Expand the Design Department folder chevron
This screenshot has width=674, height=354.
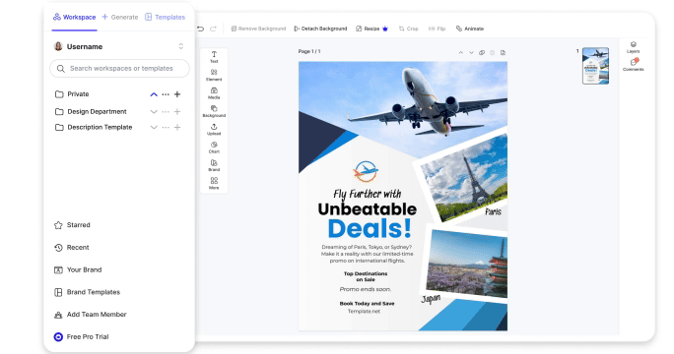[154, 111]
